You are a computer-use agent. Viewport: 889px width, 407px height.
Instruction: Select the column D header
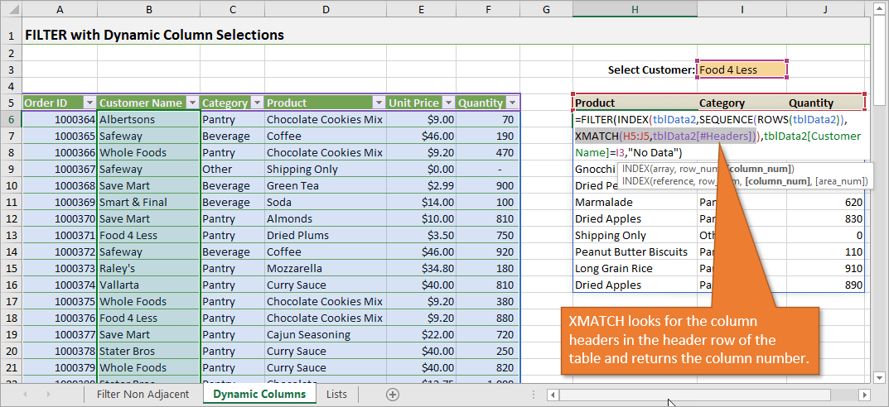coord(326,9)
